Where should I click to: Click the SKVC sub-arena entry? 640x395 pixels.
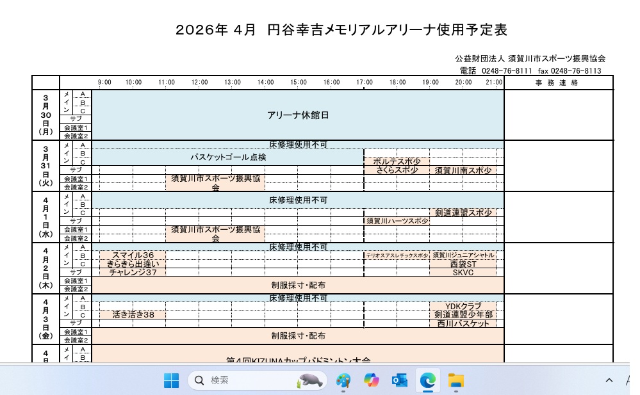tap(463, 272)
